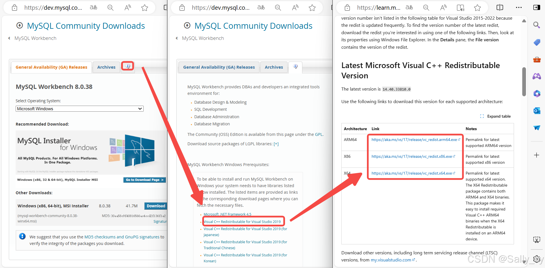Open Edge settings and more menu
Image resolution: width=545 pixels, height=268 pixels.
point(519,7)
